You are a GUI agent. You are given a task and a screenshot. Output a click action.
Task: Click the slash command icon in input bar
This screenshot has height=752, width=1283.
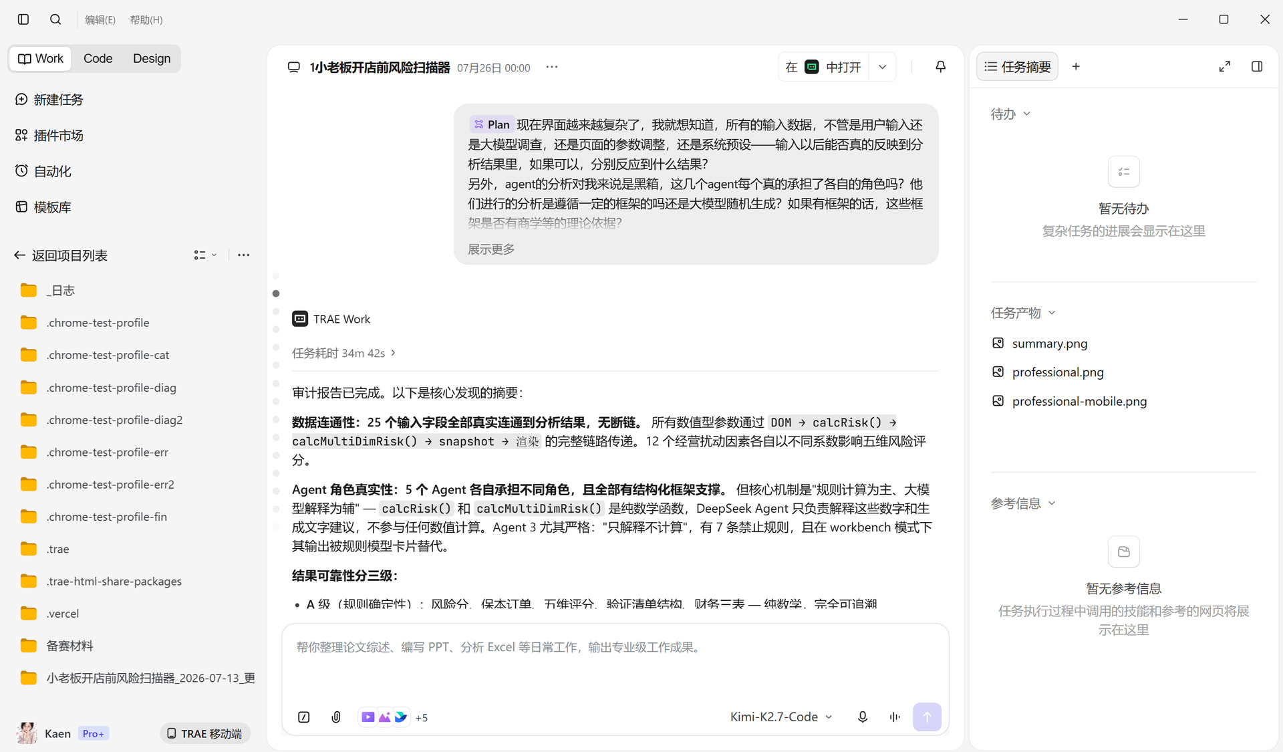click(x=303, y=717)
